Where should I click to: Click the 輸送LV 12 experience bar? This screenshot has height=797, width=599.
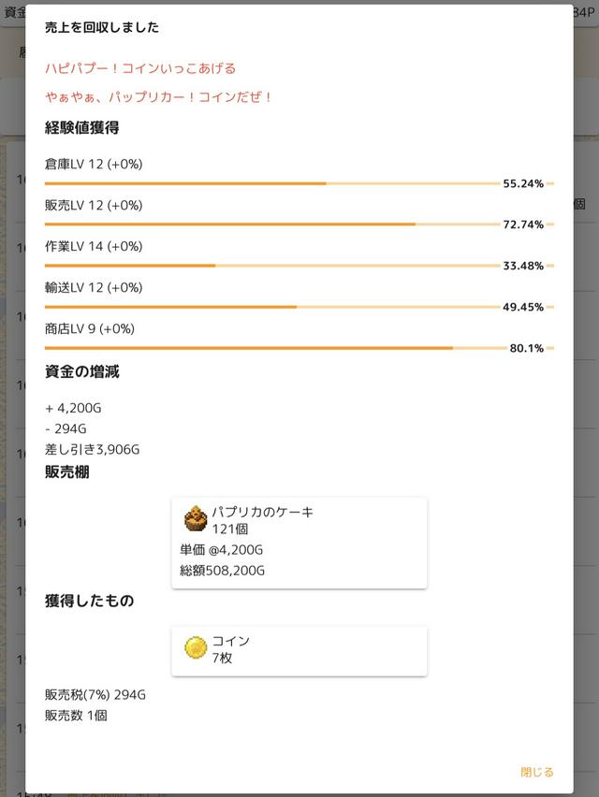pos(271,307)
